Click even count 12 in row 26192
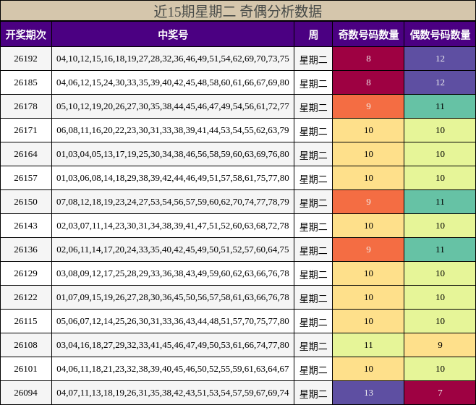This screenshot has width=476, height=405. [440, 59]
